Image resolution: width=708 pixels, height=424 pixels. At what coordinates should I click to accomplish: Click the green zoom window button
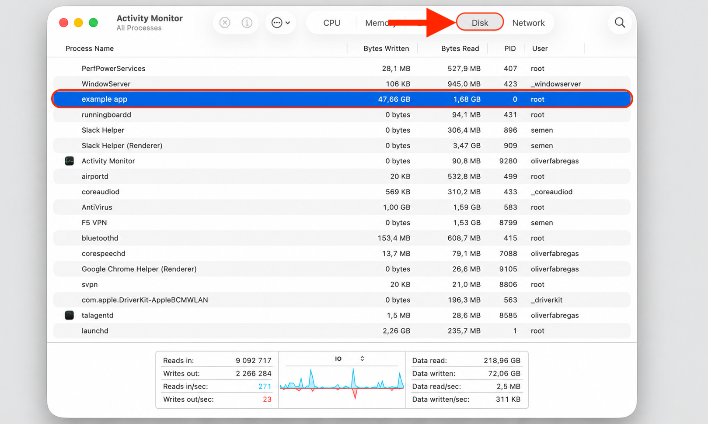(93, 23)
